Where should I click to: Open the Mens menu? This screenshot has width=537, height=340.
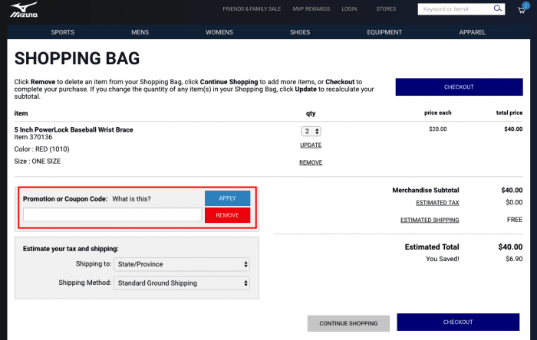(x=140, y=32)
